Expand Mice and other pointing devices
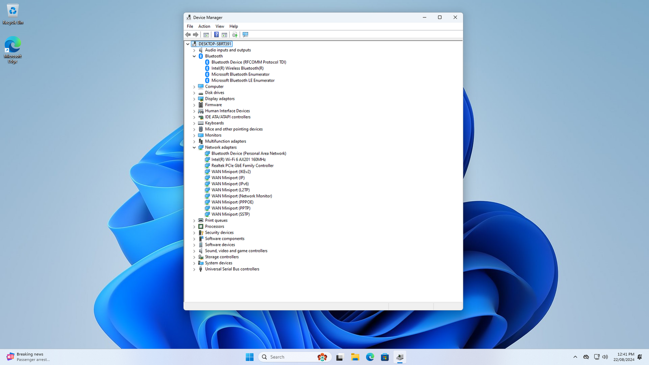Screen dimensions: 649x365 (x=194, y=129)
